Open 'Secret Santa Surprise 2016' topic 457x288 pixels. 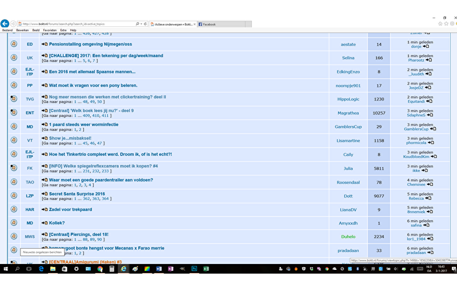[77, 193]
